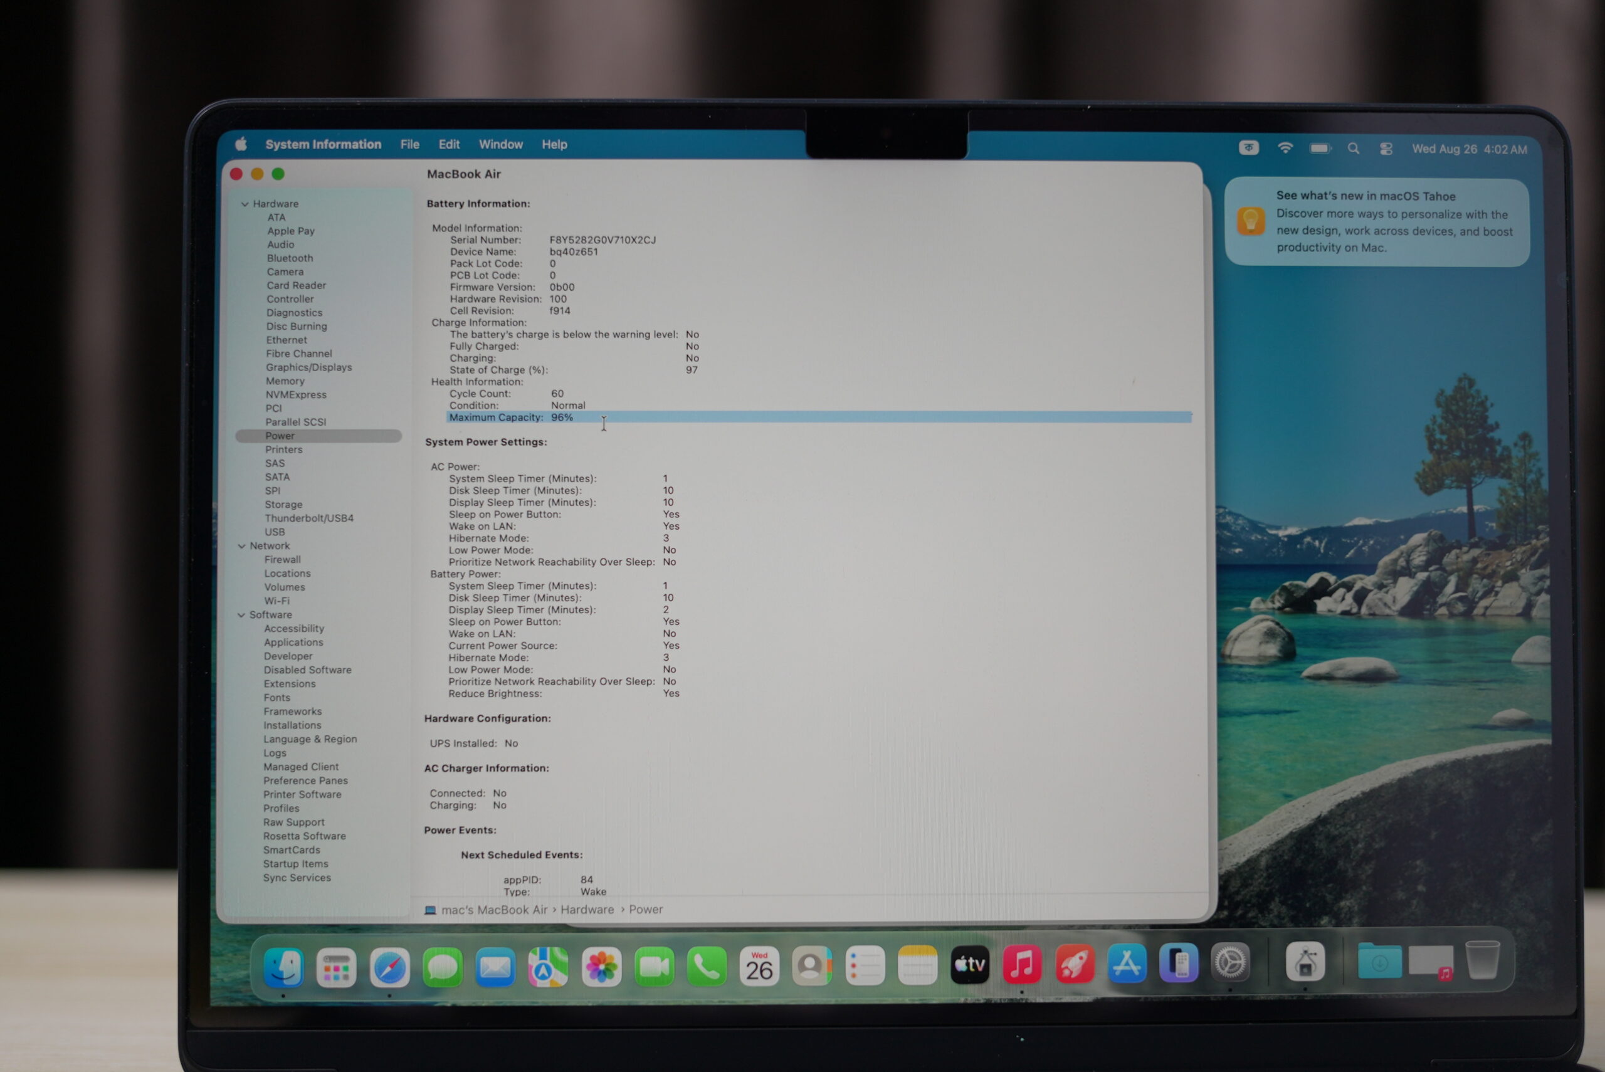1605x1072 pixels.
Task: Click the Wi-Fi status icon in menu bar
Action: click(1285, 149)
